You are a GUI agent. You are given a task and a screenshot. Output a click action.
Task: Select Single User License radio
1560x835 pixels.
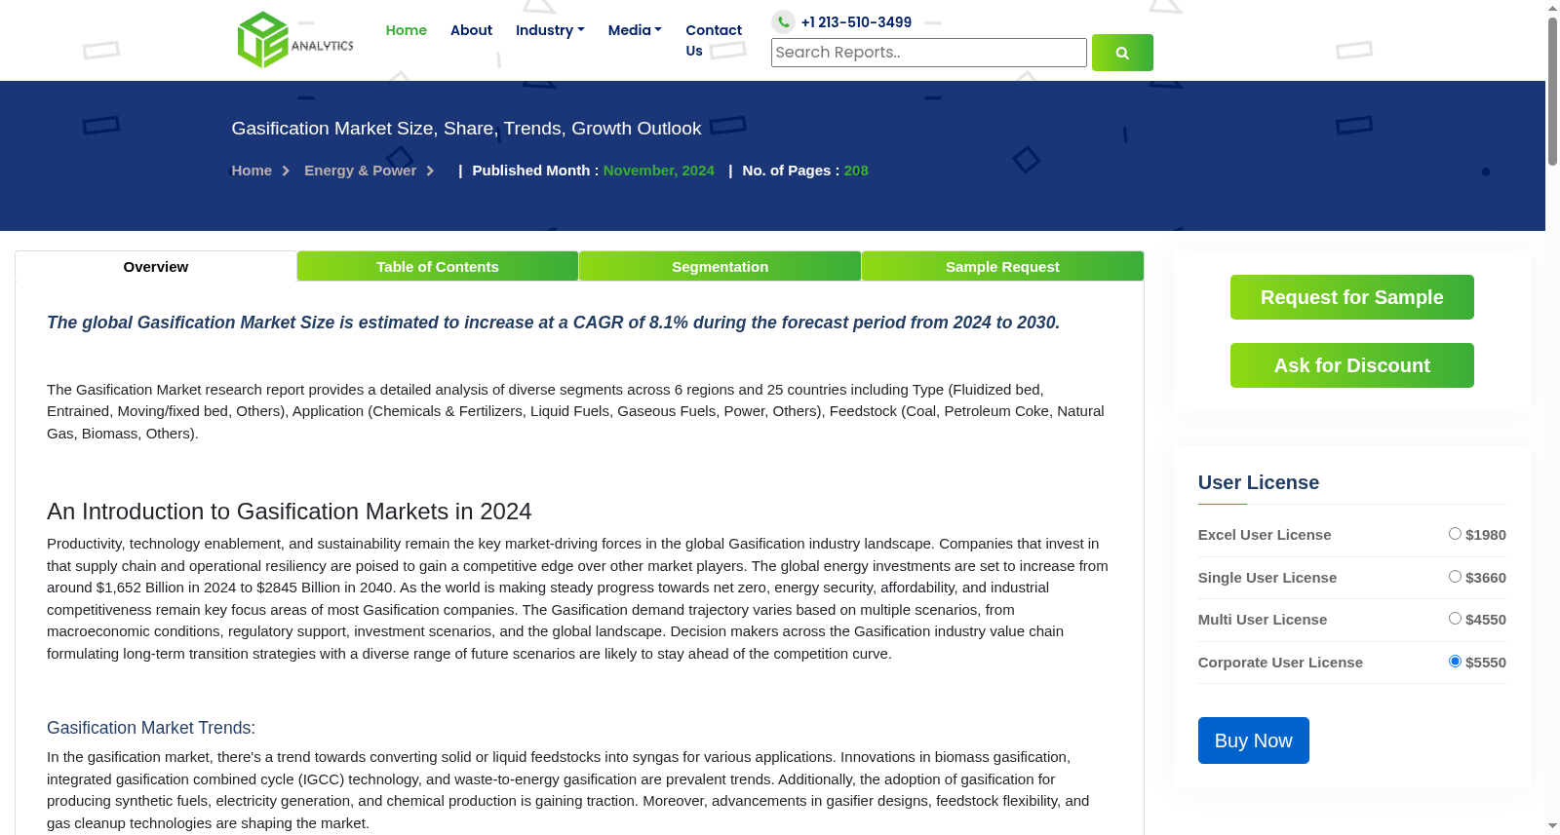[1455, 577]
